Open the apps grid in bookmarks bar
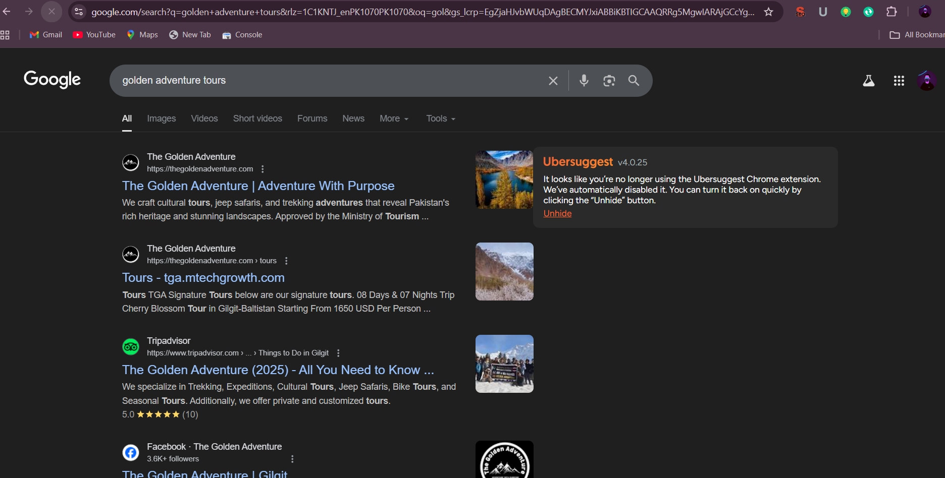 (5, 35)
